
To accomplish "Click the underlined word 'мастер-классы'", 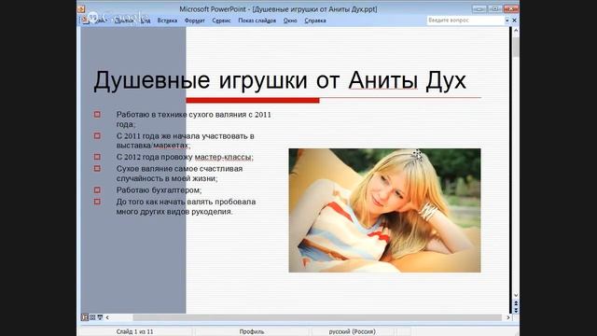I will click(223, 157).
